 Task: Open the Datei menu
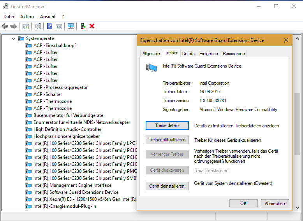[9, 17]
